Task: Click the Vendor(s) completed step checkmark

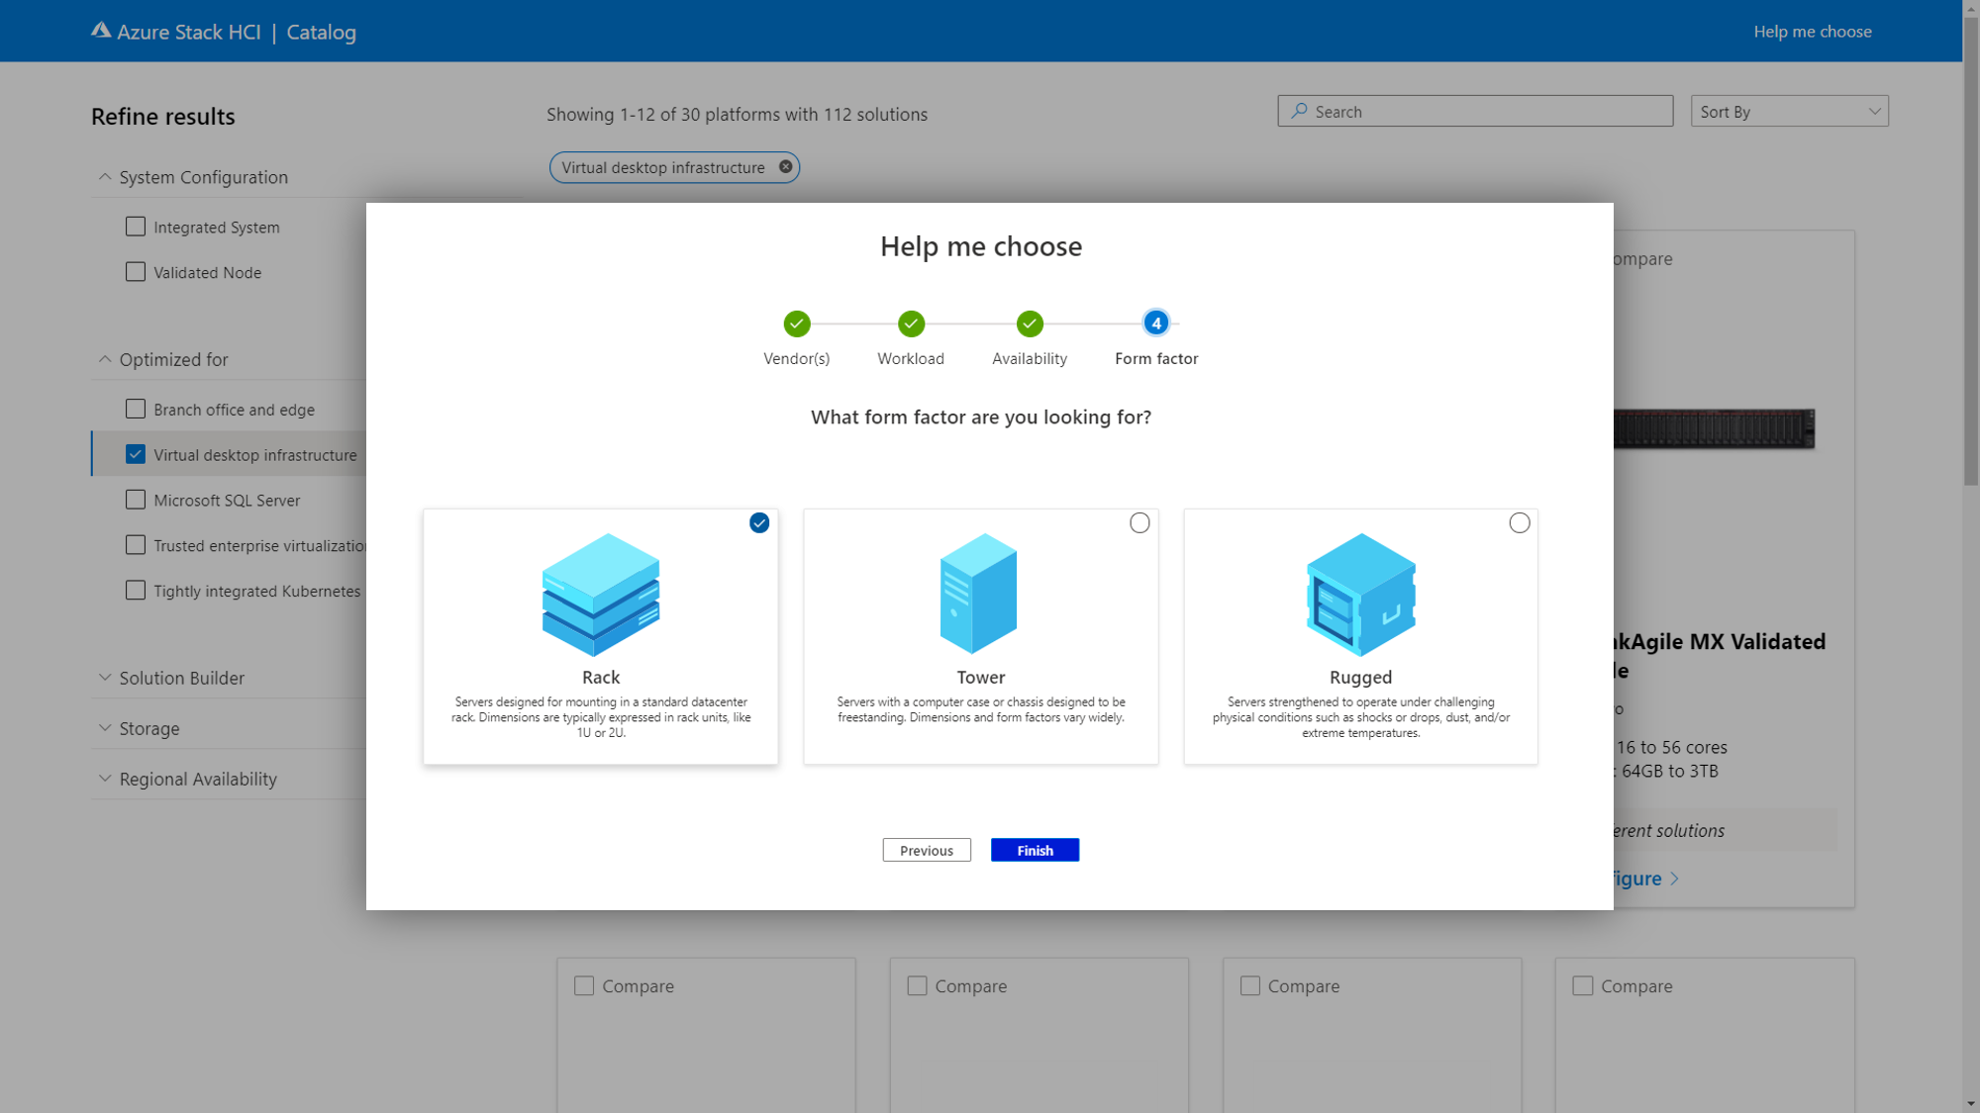Action: coord(796,324)
